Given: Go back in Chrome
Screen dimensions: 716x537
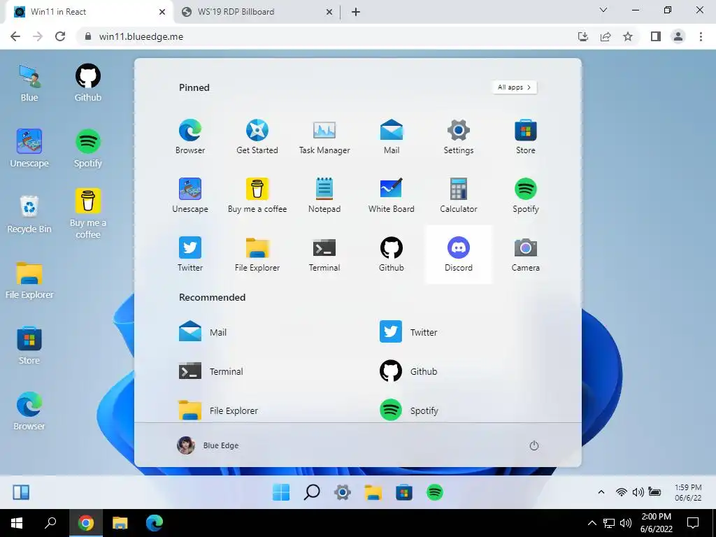Looking at the screenshot, I should pos(15,36).
